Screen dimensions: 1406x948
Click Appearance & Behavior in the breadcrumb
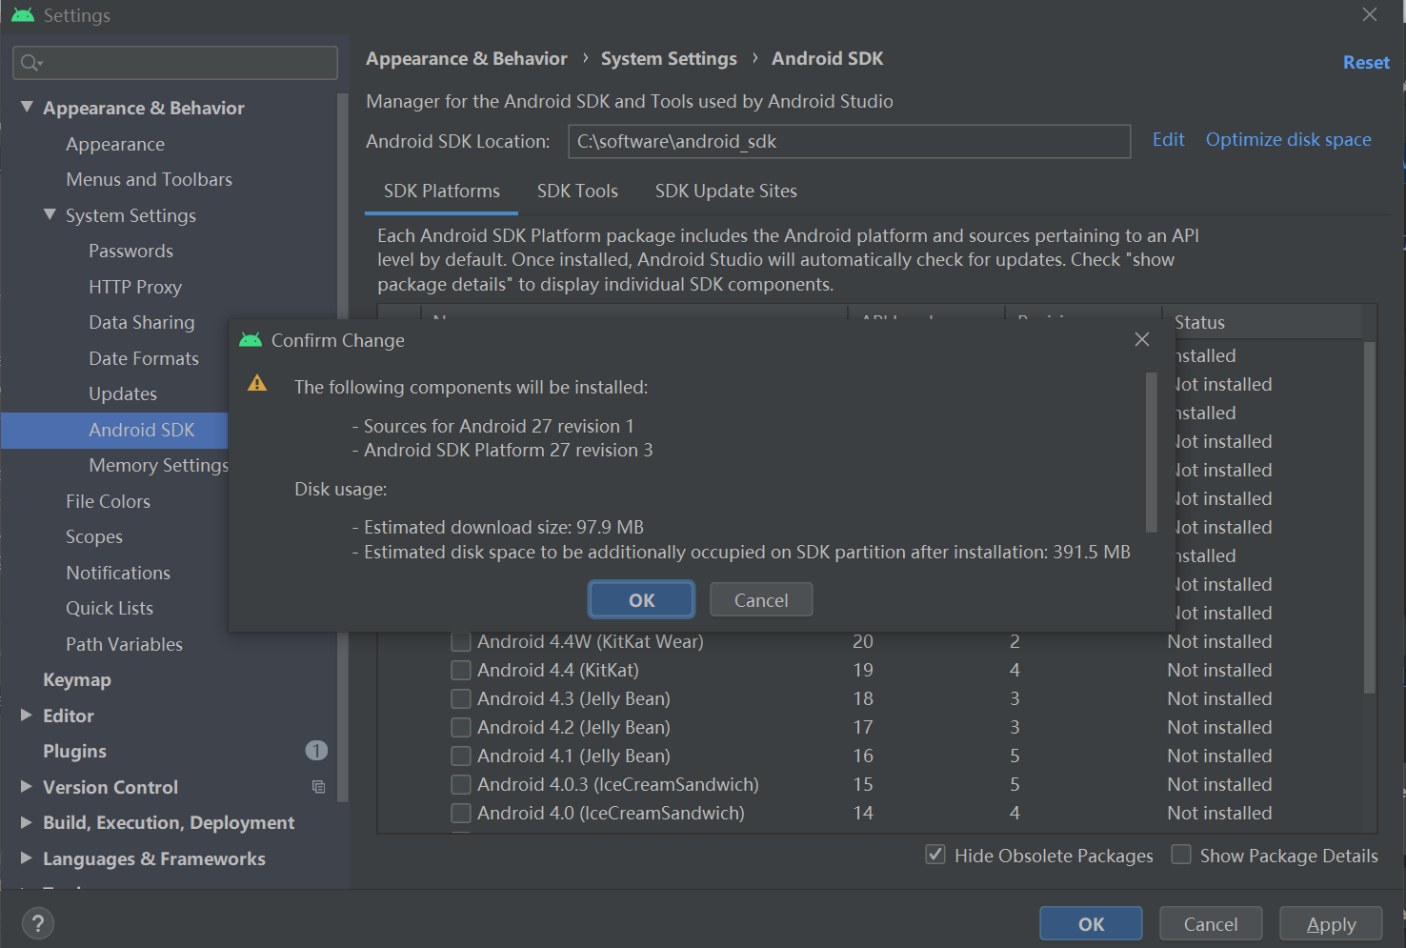point(467,58)
